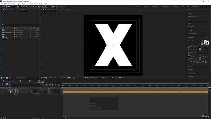Image resolution: width=211 pixels, height=119 pixels.
Task: Click Toggle Switches / Modes button
Action: [x=38, y=118]
